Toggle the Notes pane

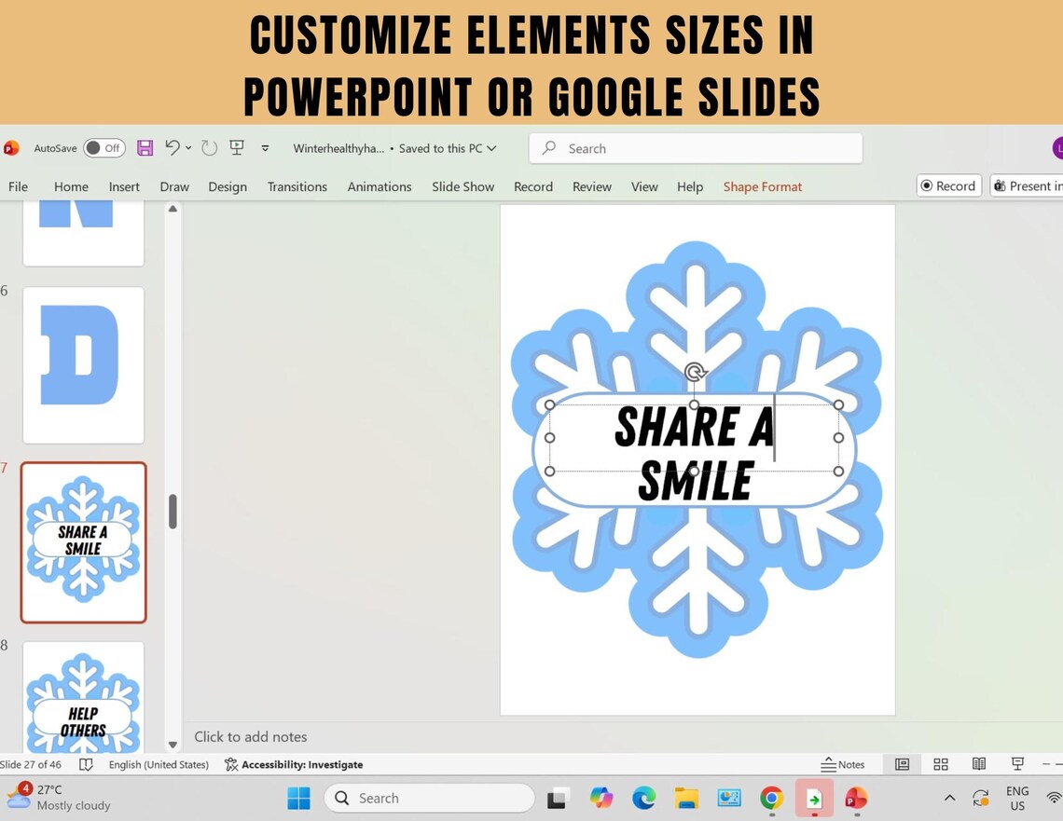point(844,764)
